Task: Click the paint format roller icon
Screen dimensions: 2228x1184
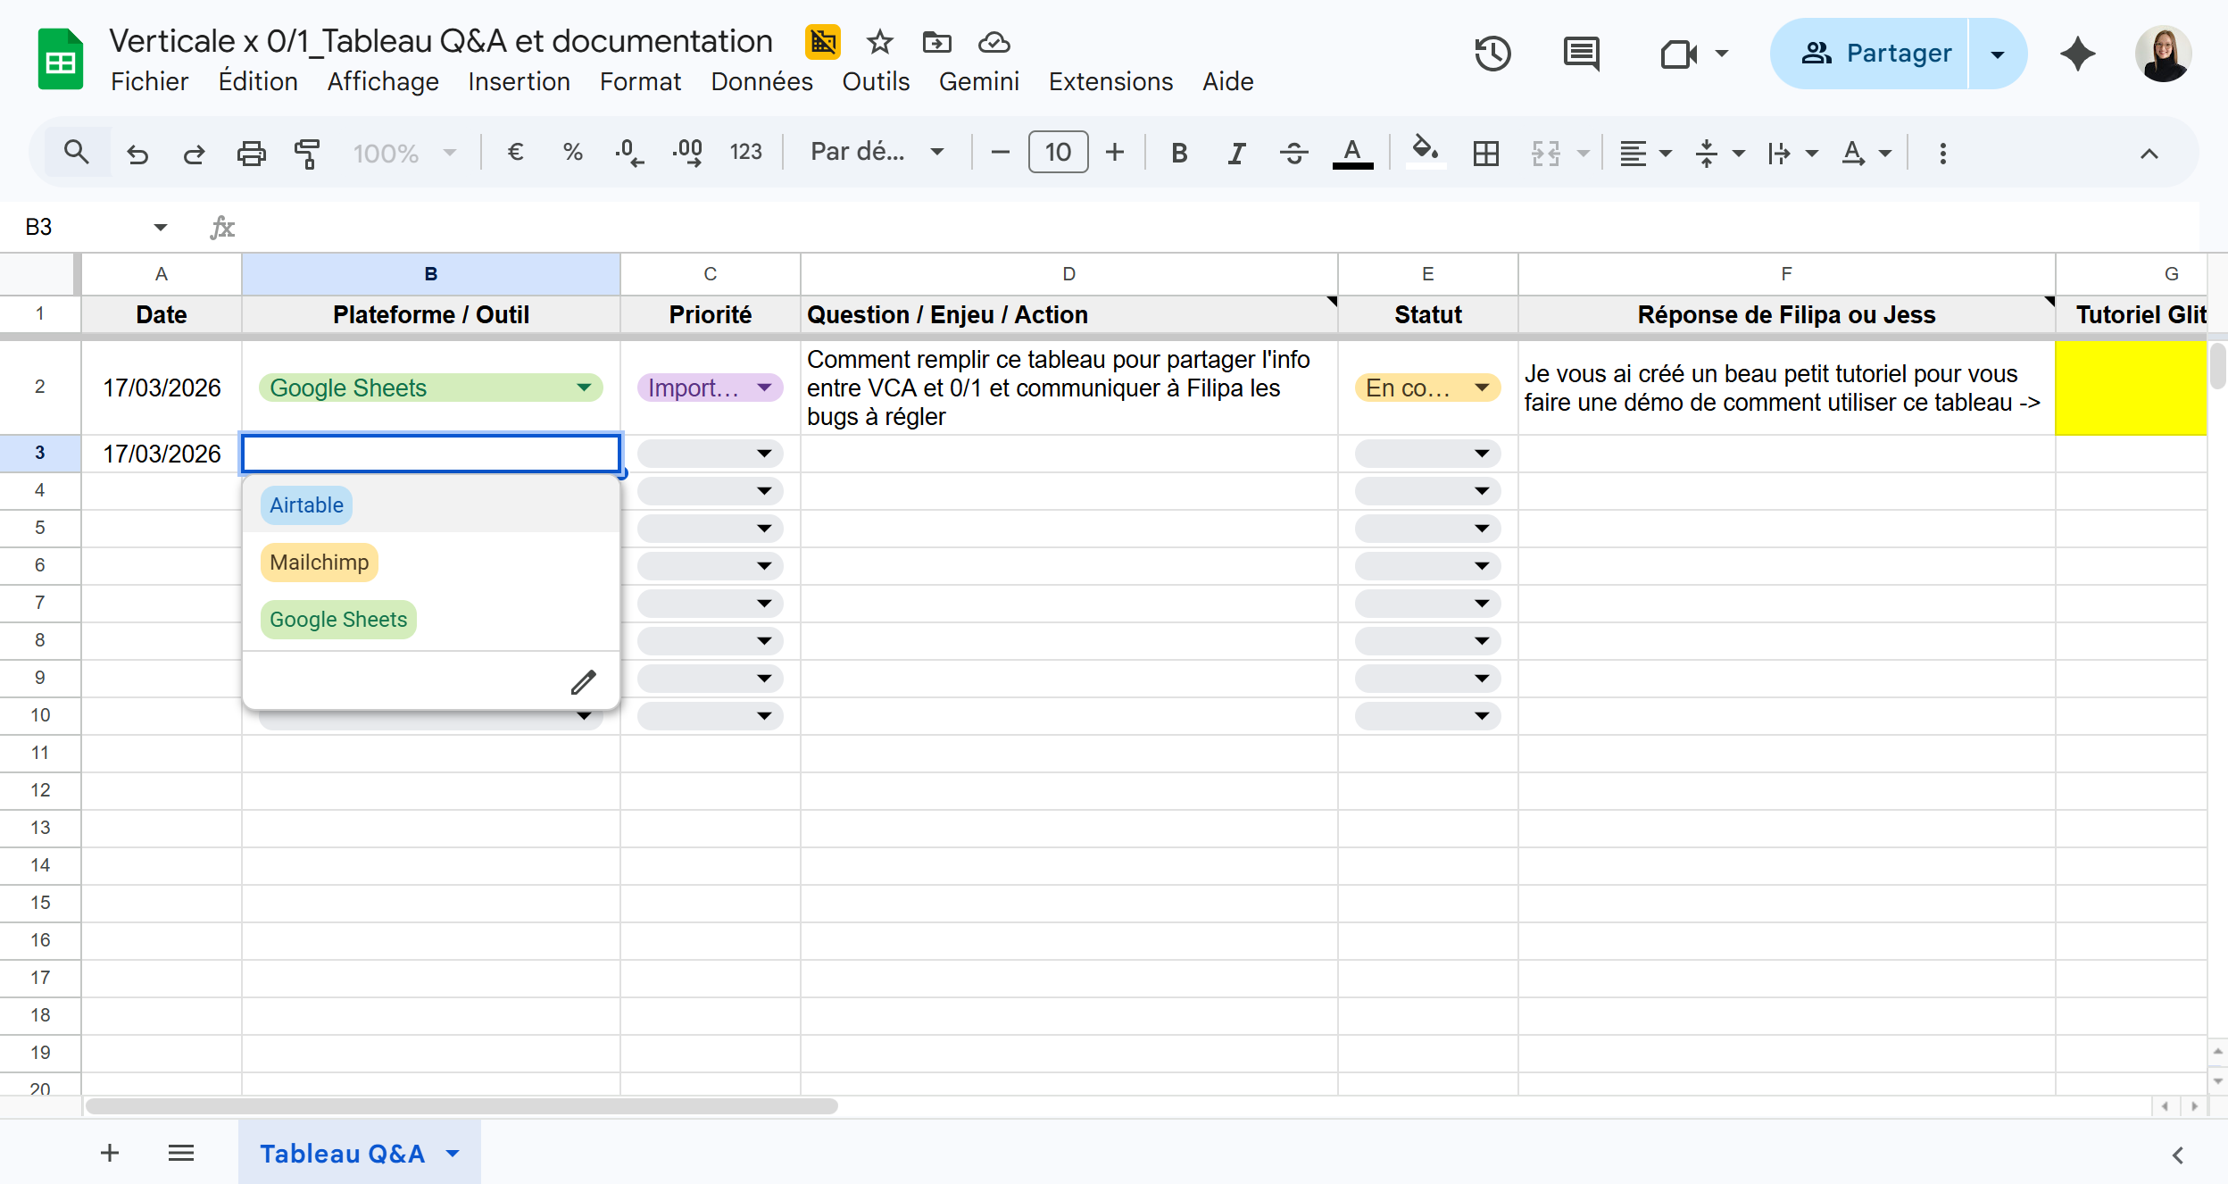Action: (307, 153)
